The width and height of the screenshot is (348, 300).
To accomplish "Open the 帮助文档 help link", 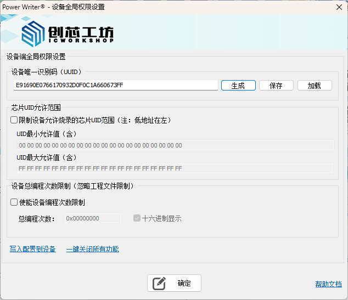I will pos(328,284).
